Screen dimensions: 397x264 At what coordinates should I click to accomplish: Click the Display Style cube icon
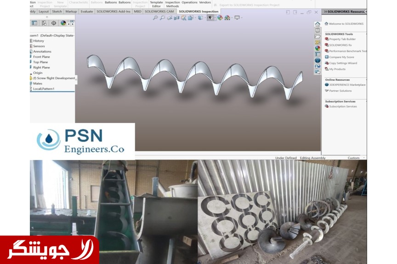pyautogui.click(x=200, y=18)
